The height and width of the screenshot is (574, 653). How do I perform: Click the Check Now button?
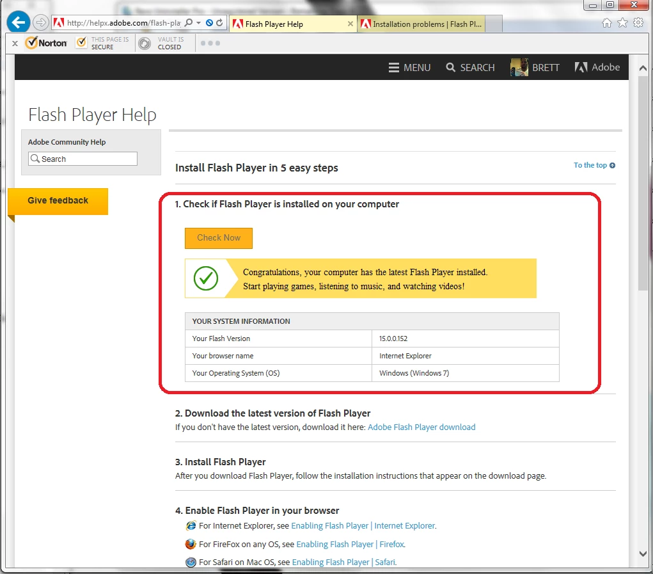tap(219, 238)
